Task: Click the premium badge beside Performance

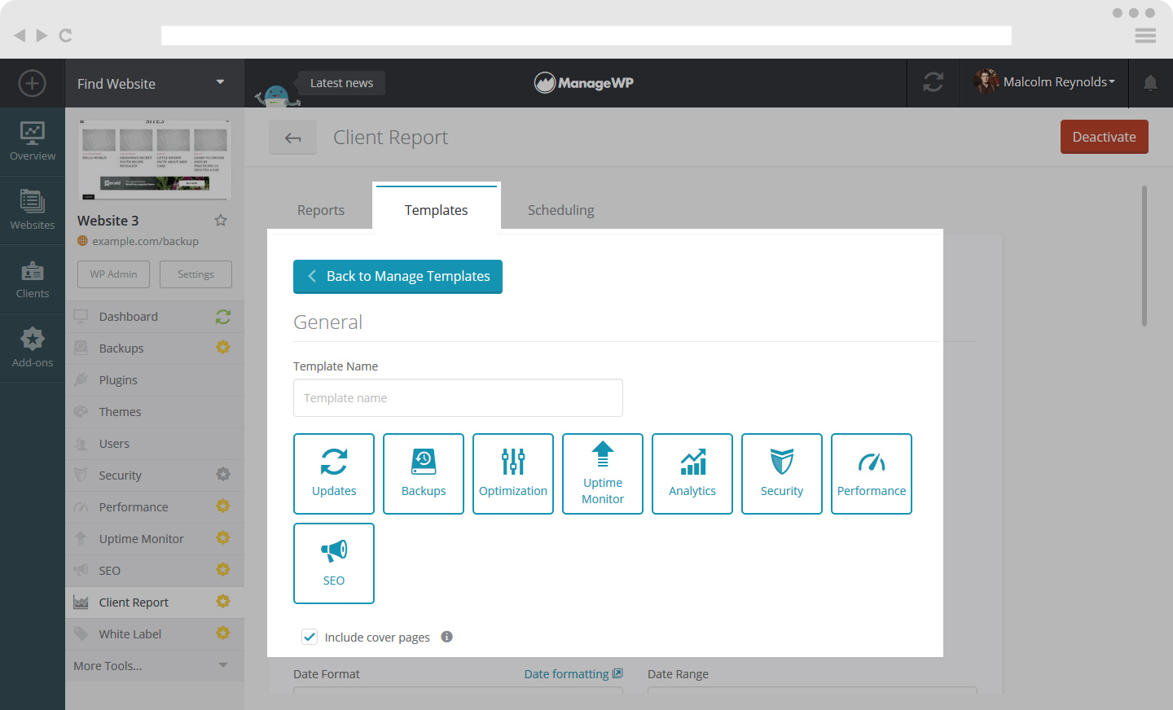Action: point(223,506)
